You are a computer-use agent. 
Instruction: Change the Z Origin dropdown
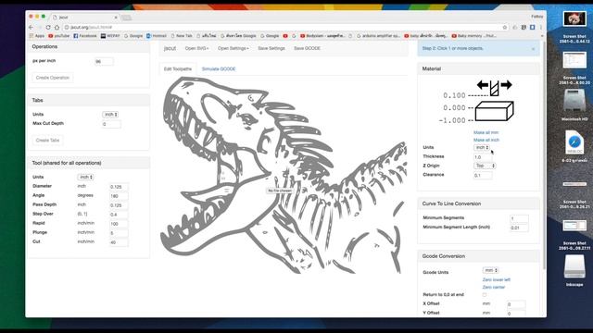coord(485,166)
